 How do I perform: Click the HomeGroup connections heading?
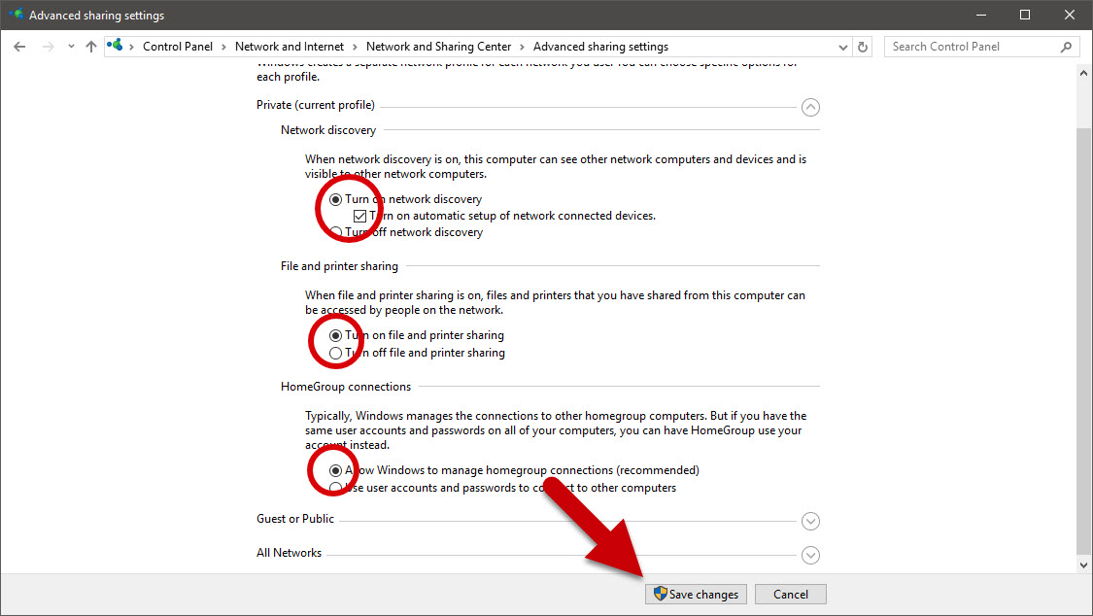[346, 387]
